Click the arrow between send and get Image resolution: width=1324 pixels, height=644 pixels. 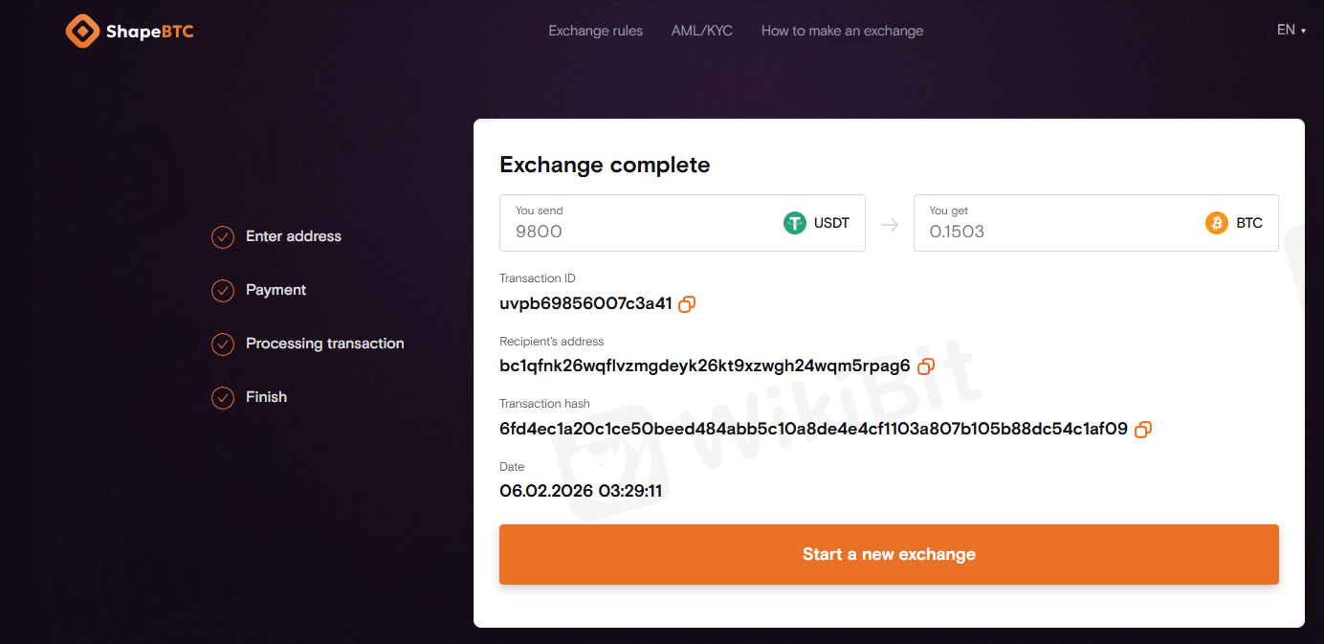coord(890,225)
